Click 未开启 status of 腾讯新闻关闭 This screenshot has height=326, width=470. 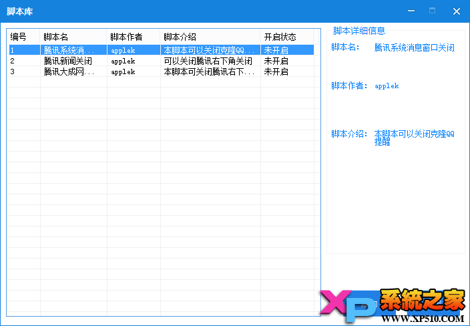click(276, 61)
